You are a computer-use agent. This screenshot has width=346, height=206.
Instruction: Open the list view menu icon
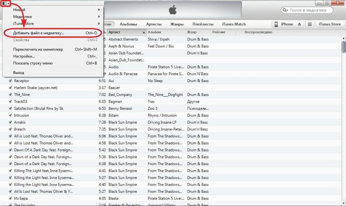pos(310,24)
